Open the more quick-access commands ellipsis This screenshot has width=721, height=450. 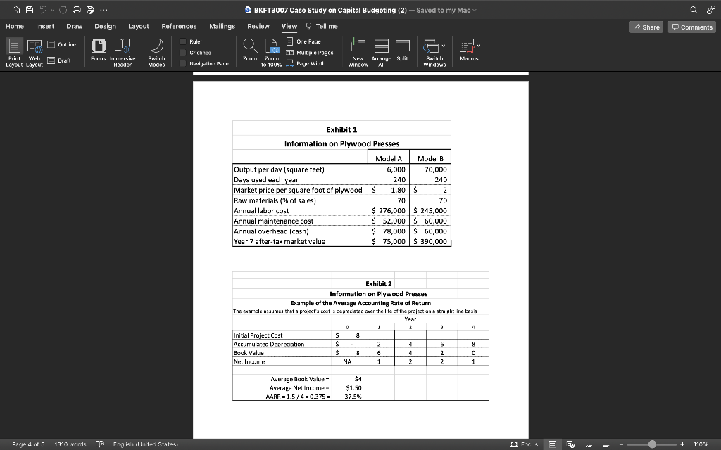[x=104, y=10]
